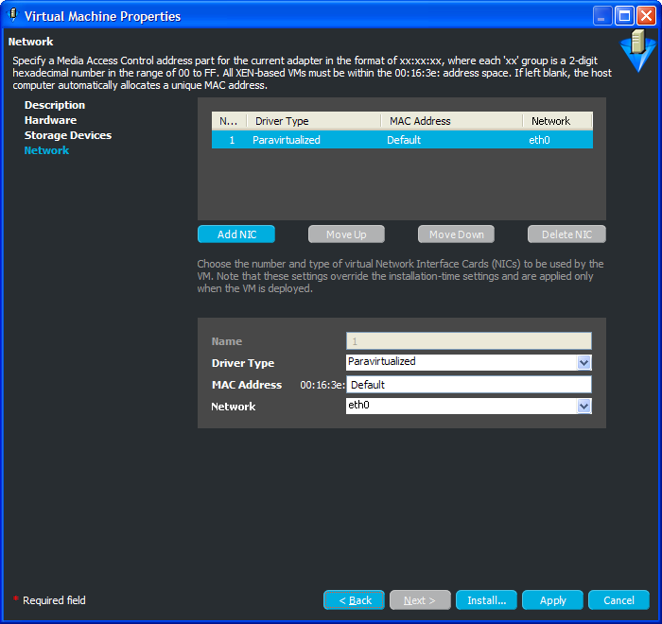Sort by Network column header

pyautogui.click(x=558, y=121)
